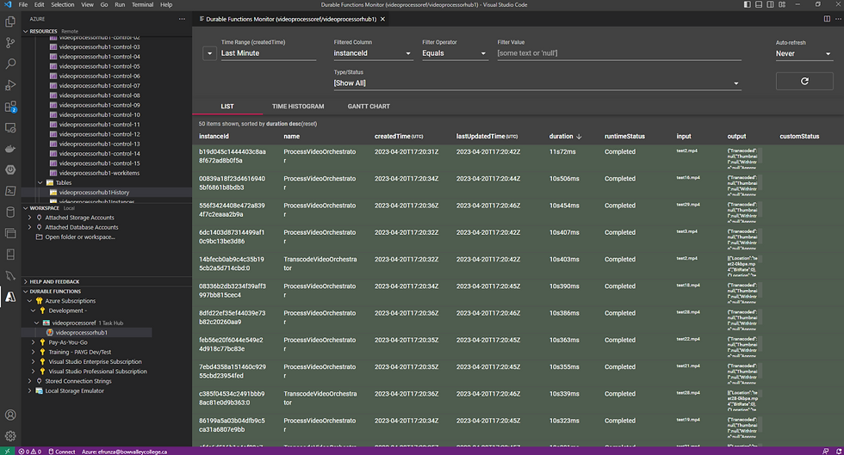This screenshot has width=844, height=455.
Task: Focus the Filter Value input field
Action: tap(619, 53)
